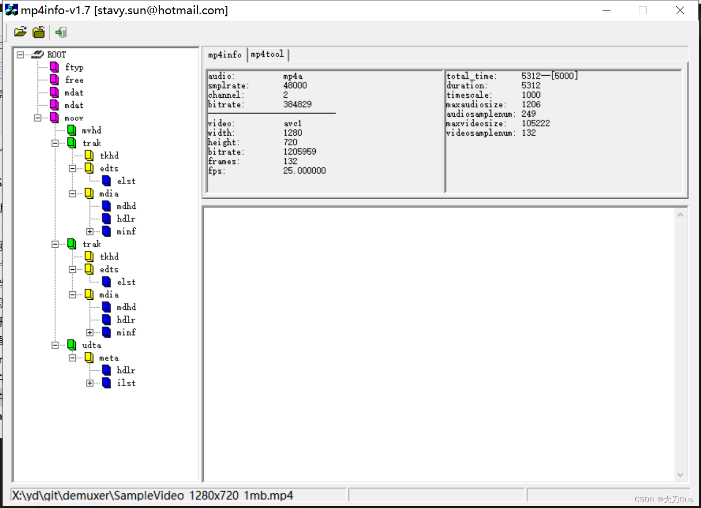
Task: Click the width value 1280
Action: click(x=293, y=133)
